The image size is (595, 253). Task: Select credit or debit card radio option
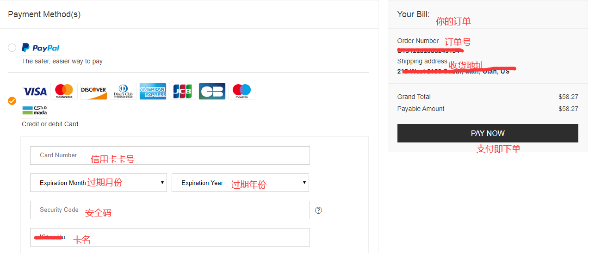tap(12, 101)
